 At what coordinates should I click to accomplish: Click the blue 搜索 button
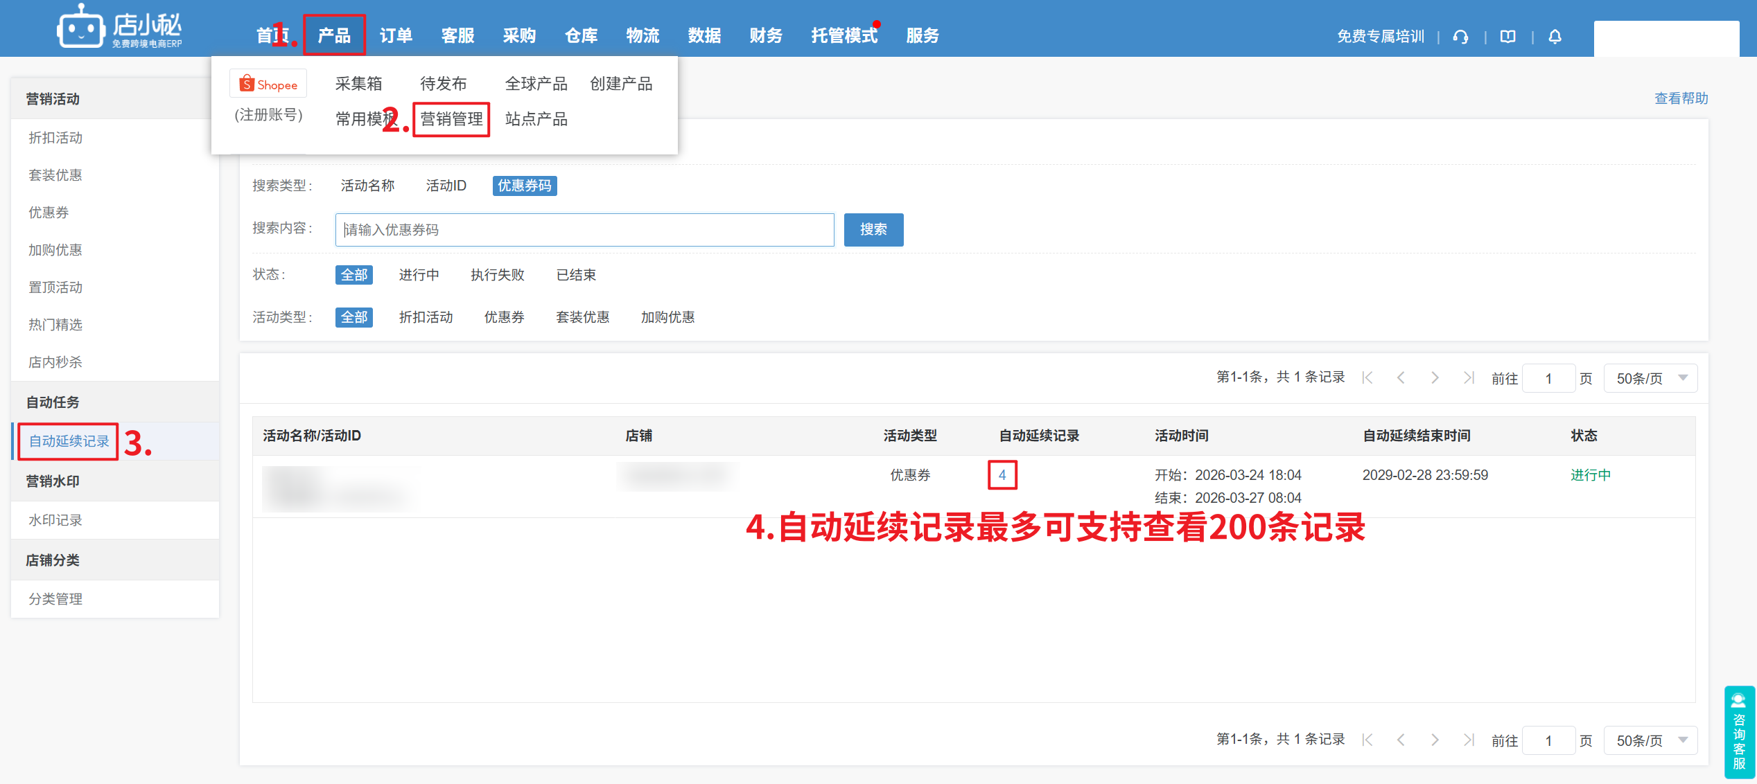tap(873, 230)
